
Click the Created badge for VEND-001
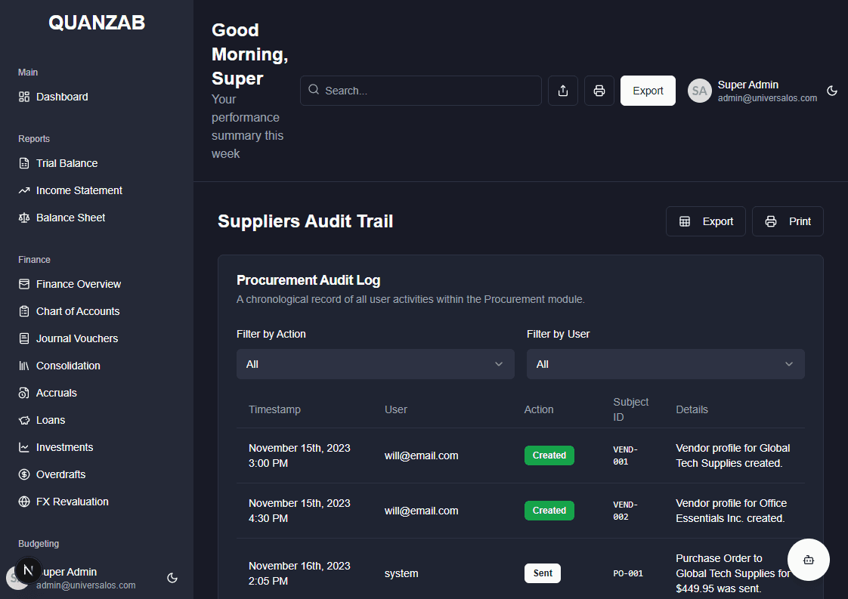tap(549, 455)
